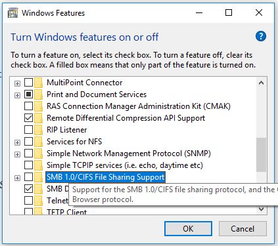Click the blue help question mark icon
Screen dimensions: 278x246
261,36
